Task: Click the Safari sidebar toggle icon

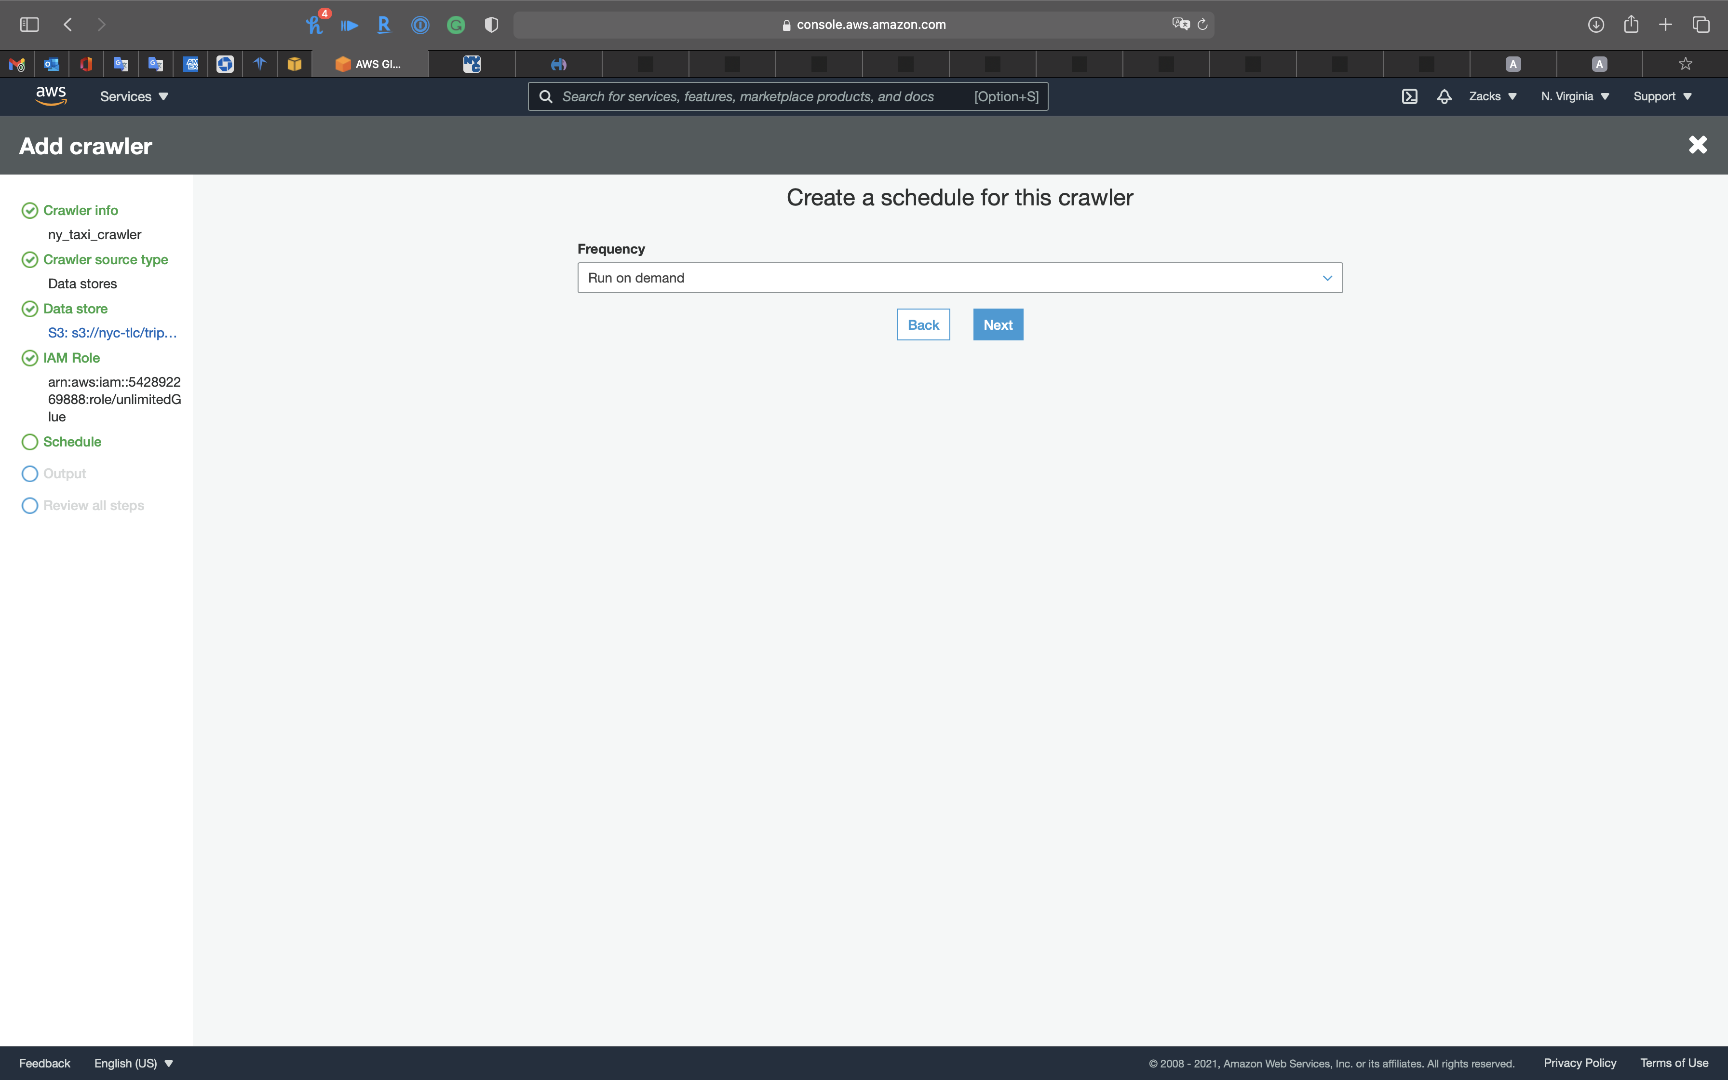Action: [x=29, y=25]
